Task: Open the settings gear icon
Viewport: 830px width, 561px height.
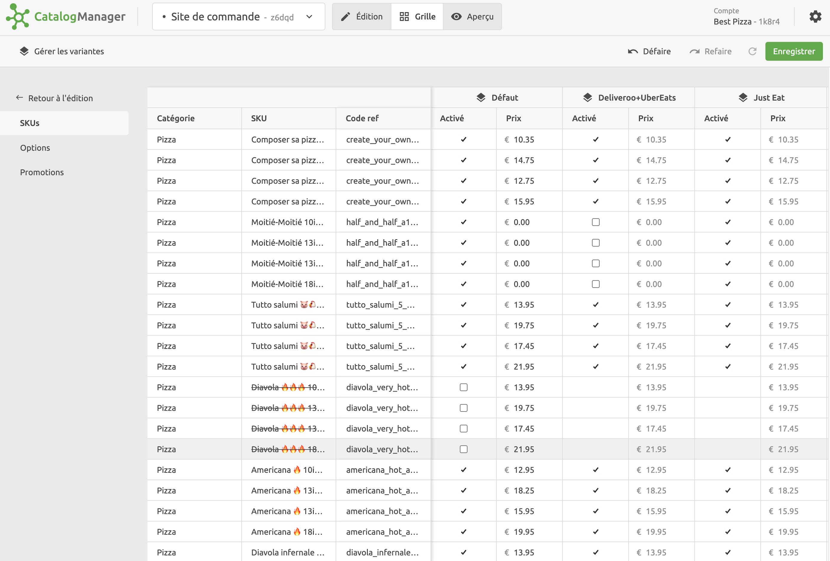Action: click(815, 16)
